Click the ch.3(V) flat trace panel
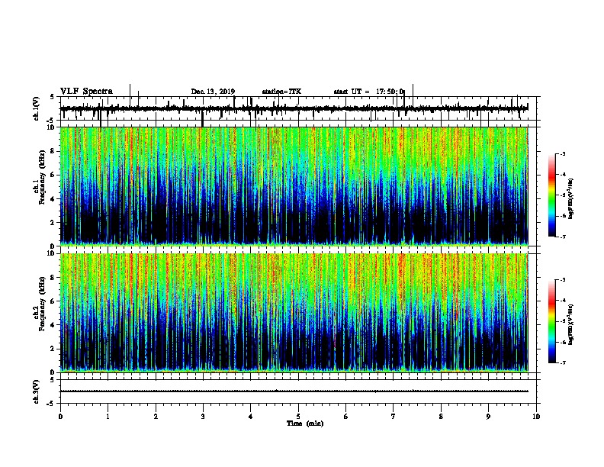This screenshot has height=467, width=604. [x=300, y=391]
